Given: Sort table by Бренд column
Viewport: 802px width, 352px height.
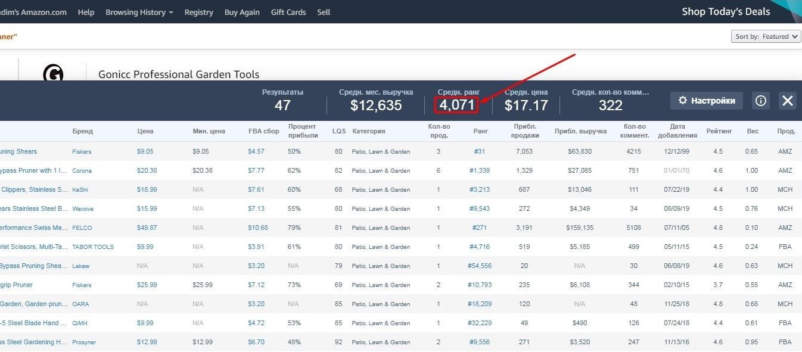Looking at the screenshot, I should (83, 131).
